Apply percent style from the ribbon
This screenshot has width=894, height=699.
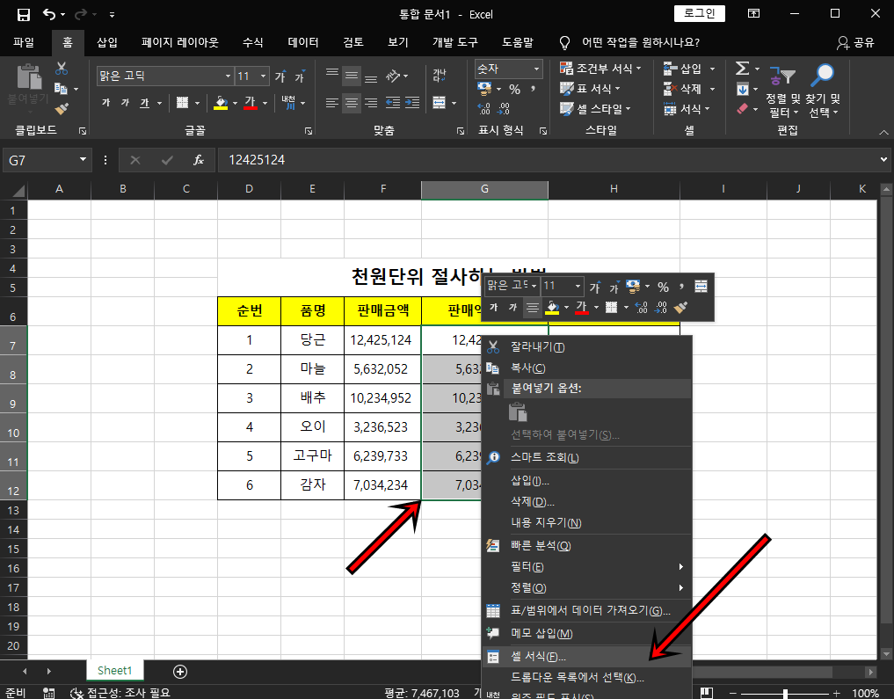pyautogui.click(x=515, y=90)
